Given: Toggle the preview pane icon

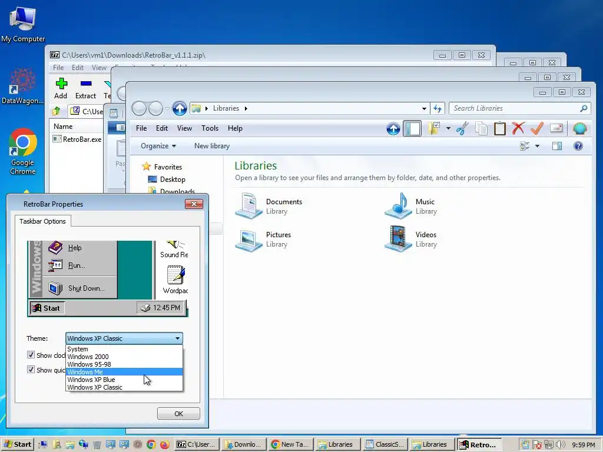Looking at the screenshot, I should point(557,146).
